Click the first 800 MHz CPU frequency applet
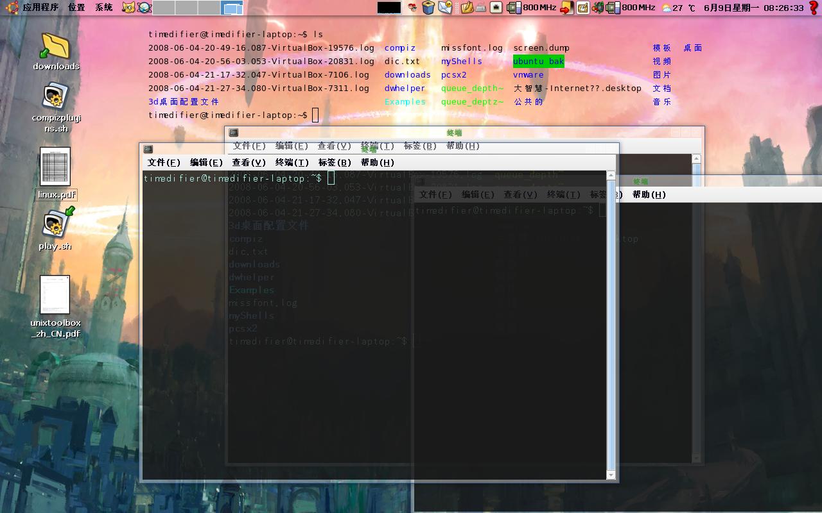The height and width of the screenshot is (513, 822). (532, 8)
